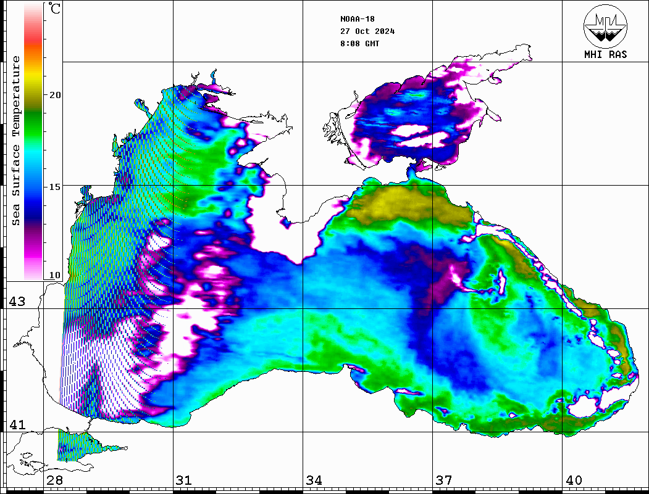This screenshot has height=494, width=649.
Task: Click longitude label '40'
Action: [x=573, y=480]
